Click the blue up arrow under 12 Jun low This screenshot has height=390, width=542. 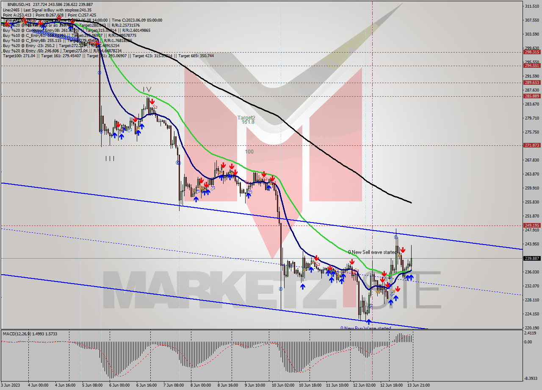point(368,322)
